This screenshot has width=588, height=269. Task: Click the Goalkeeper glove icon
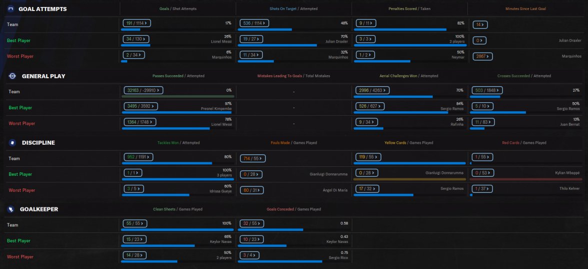(11, 209)
